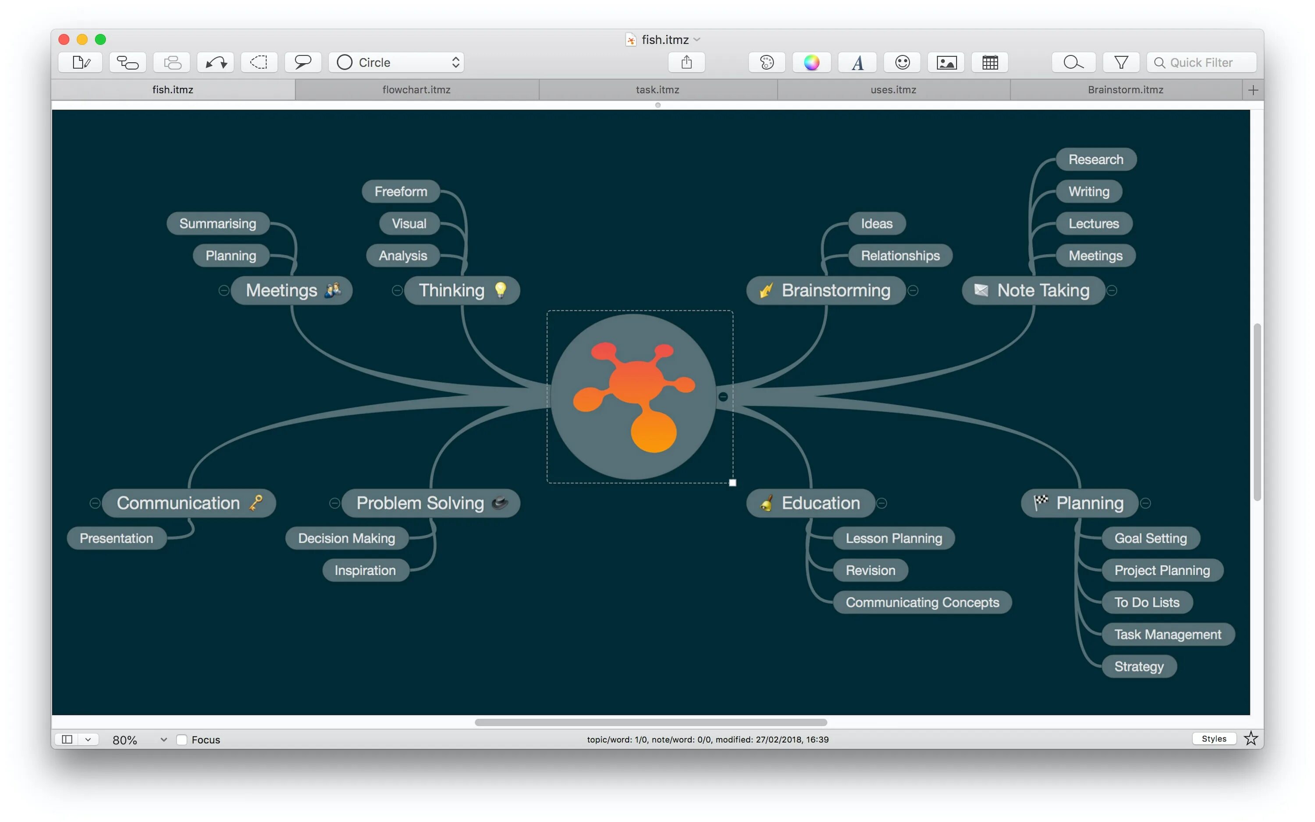Image resolution: width=1315 pixels, height=822 pixels.
Task: Toggle the Focus checkbox
Action: [182, 740]
